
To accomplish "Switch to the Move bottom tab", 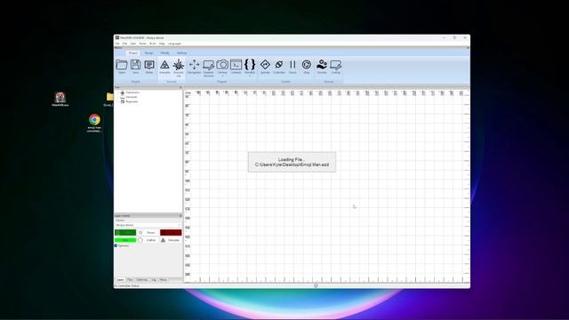I will click(164, 280).
